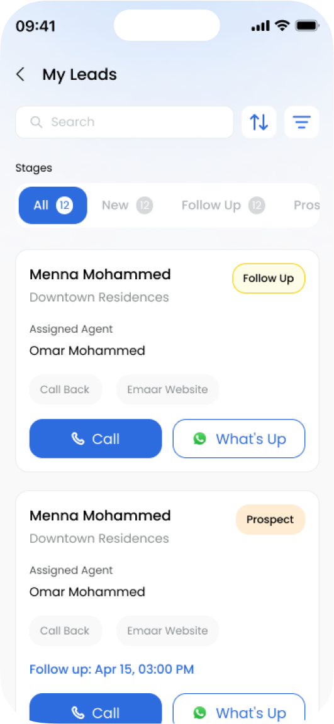The height and width of the screenshot is (724, 334).
Task: Tap the Emaar Website chip on second card
Action: pos(167,631)
